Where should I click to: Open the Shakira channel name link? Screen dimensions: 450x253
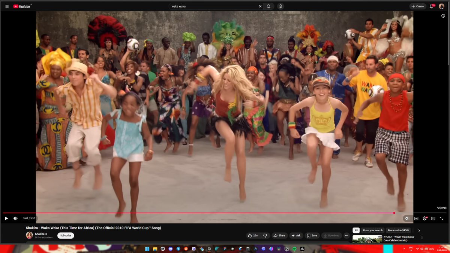coord(40,234)
